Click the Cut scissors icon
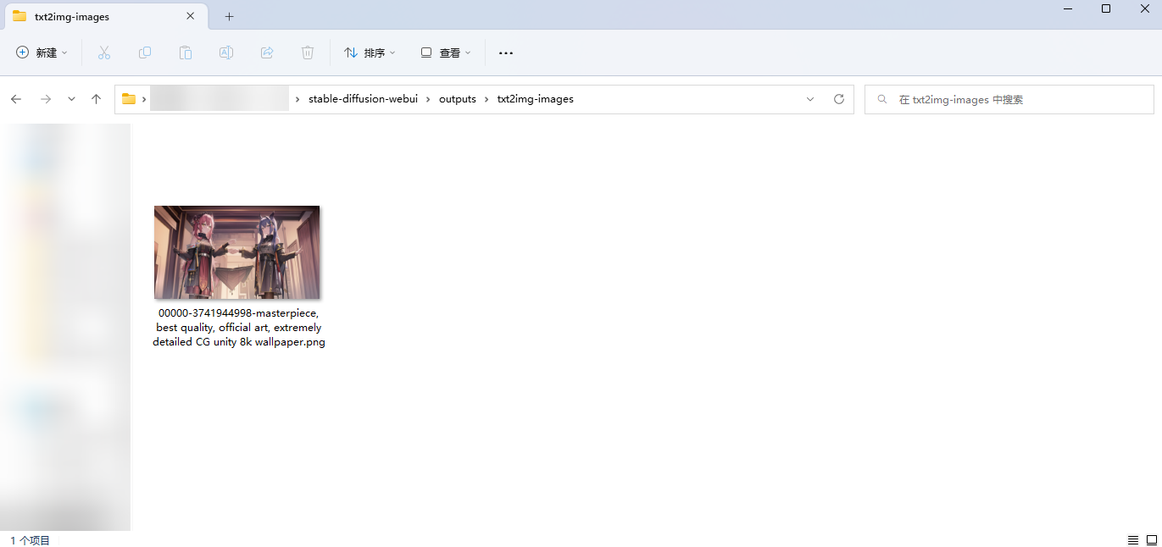 pos(104,52)
